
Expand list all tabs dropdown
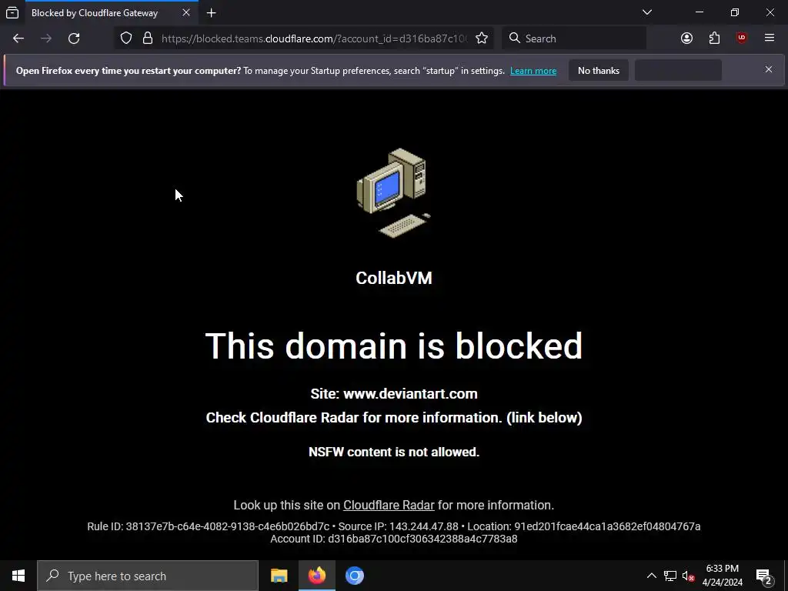click(x=647, y=12)
